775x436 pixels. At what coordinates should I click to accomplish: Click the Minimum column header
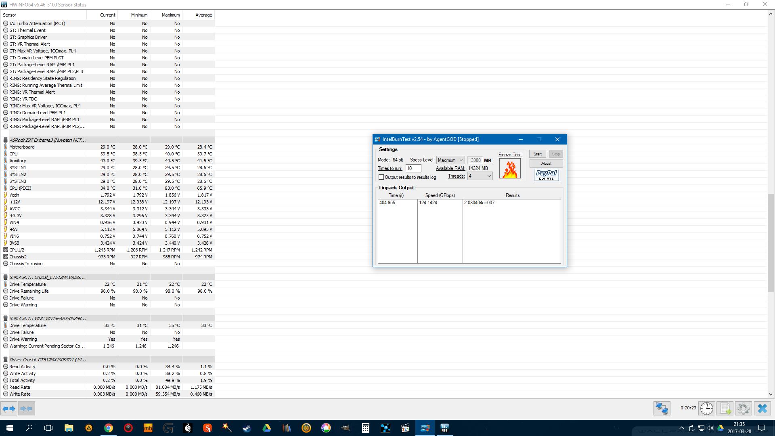(134, 15)
